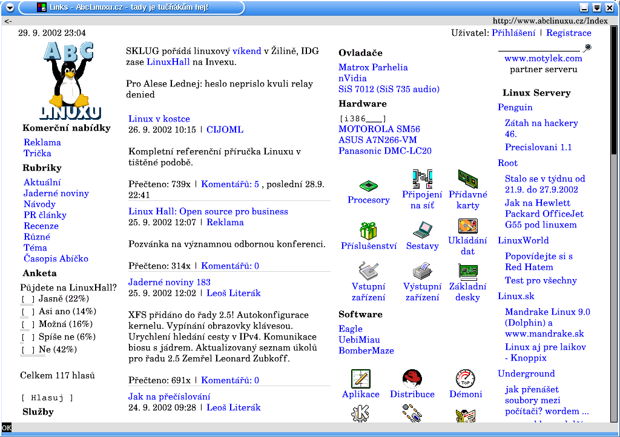Click the Distribuce red hat icon
The image size is (620, 437).
pos(412,379)
